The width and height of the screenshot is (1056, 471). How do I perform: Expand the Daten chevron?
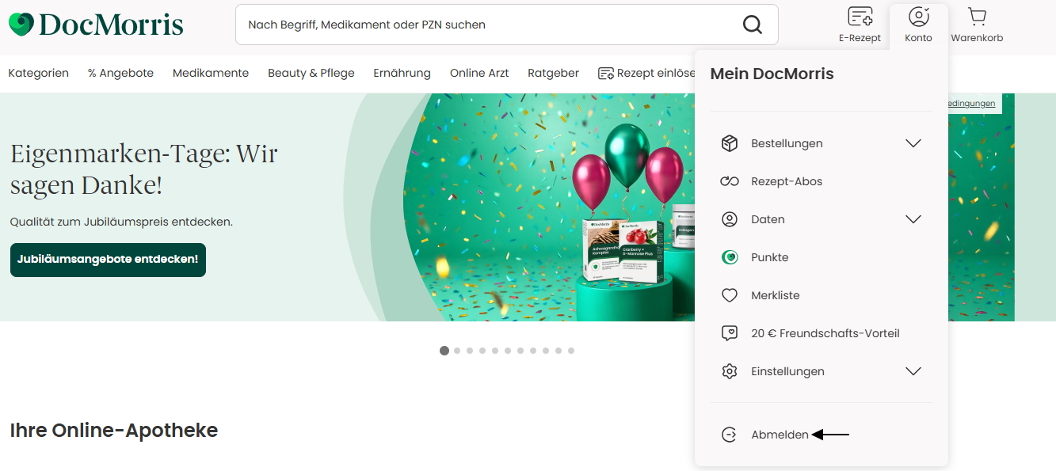(913, 219)
